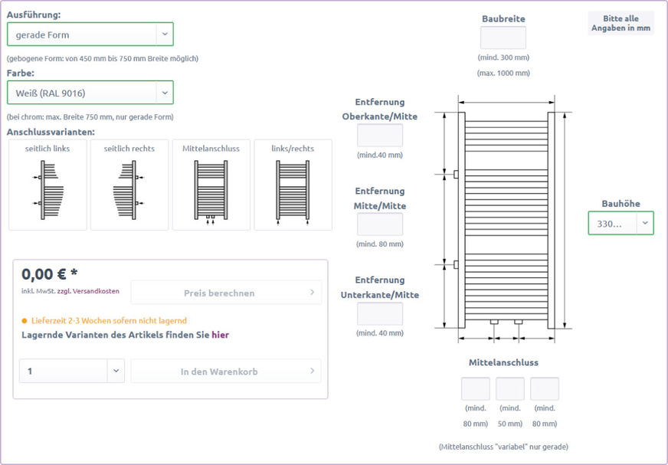Screen dimensions: 668x465
Task: Click the arrow icon on 'In den Warenkorb'
Action: click(x=312, y=372)
